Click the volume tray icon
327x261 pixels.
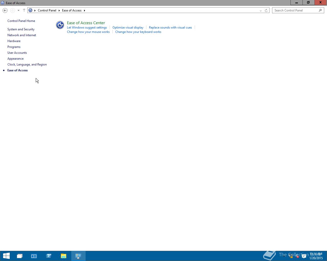297,256
